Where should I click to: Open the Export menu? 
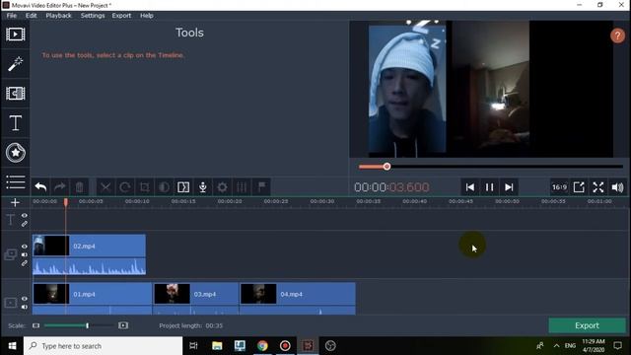(x=121, y=16)
